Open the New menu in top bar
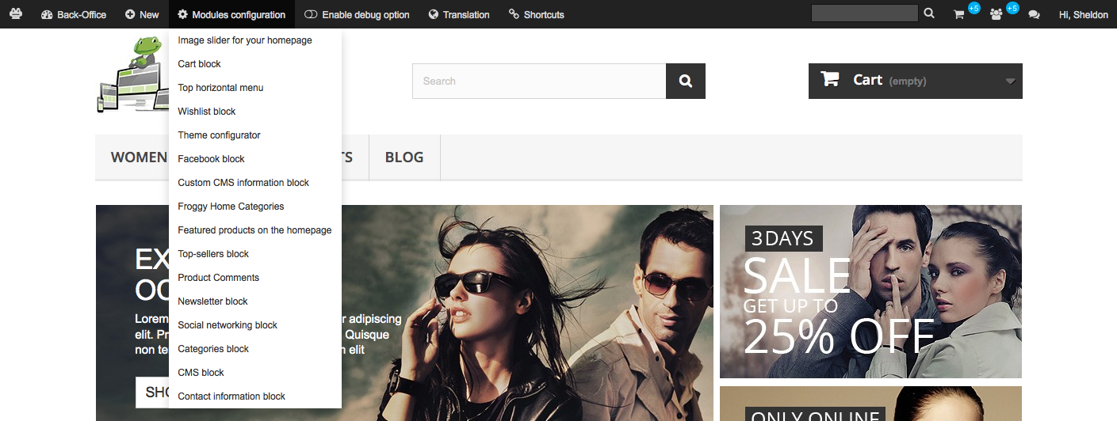 [x=142, y=14]
